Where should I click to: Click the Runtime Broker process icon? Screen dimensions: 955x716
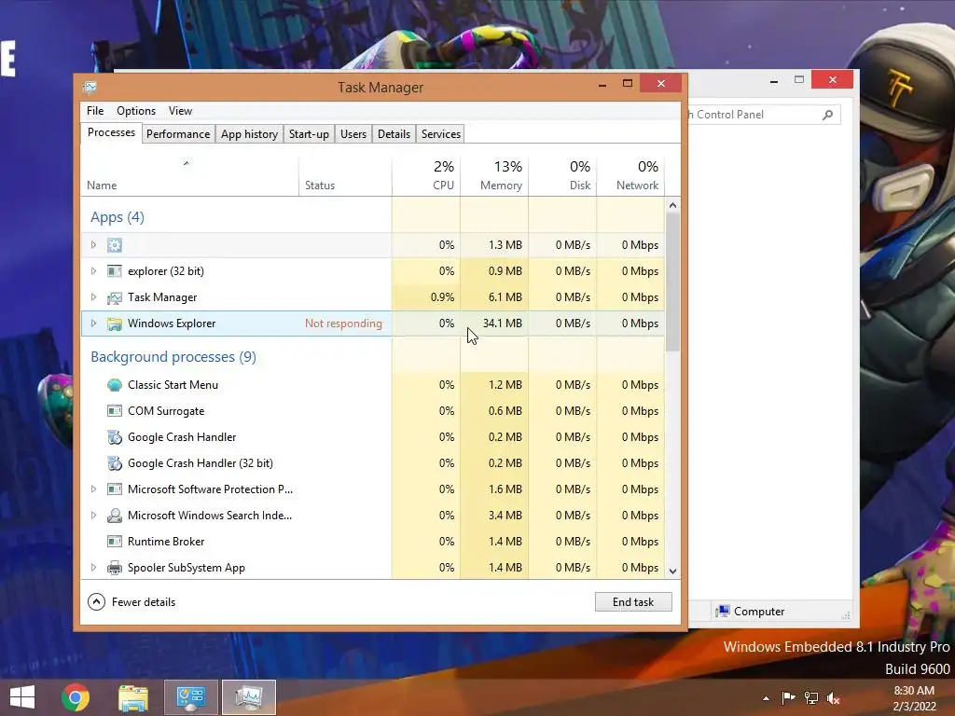coord(115,542)
